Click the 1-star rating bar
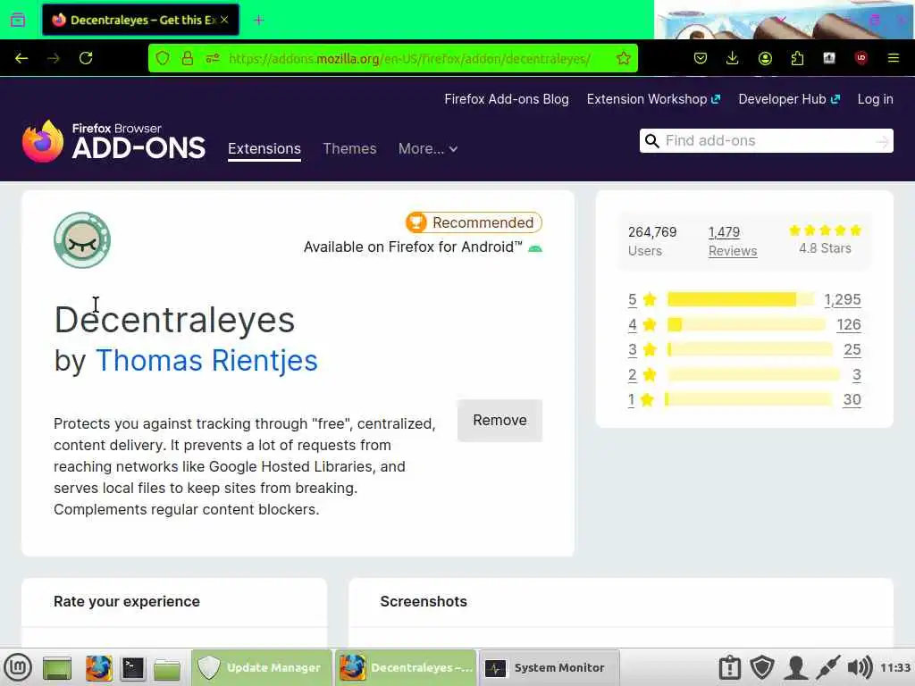915x686 pixels. [x=749, y=399]
